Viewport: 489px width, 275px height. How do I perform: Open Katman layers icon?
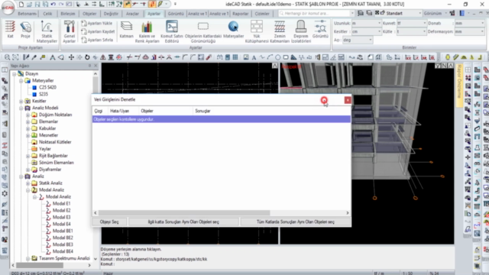click(x=126, y=30)
